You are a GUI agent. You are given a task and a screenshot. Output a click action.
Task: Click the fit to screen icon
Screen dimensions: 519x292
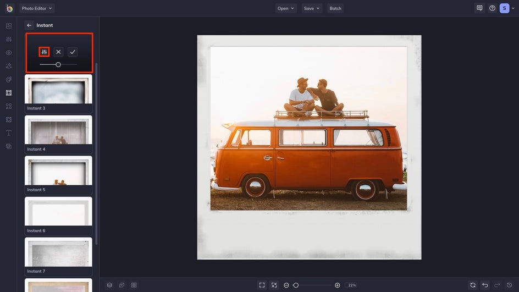[262, 285]
